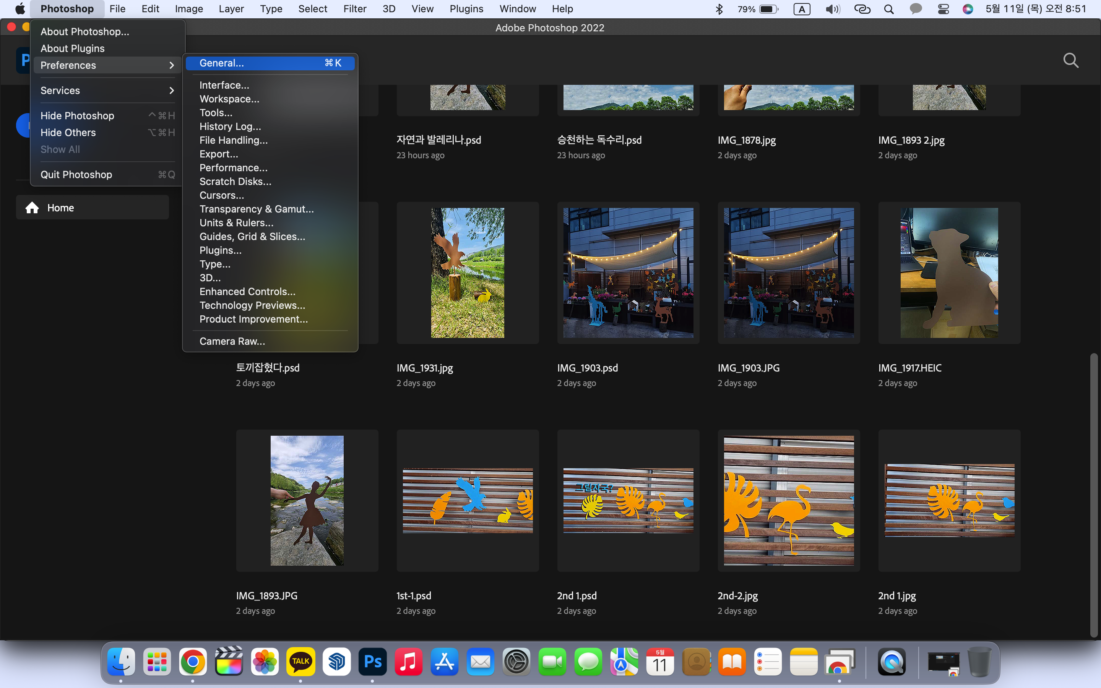Choose General preferences entry
The image size is (1101, 688).
222,63
